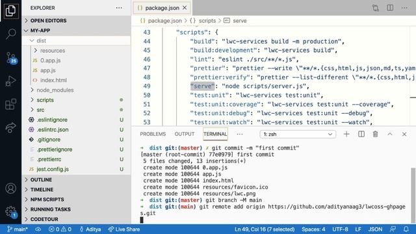Close the package.json editor tab
The width and height of the screenshot is (416, 234).
[185, 8]
